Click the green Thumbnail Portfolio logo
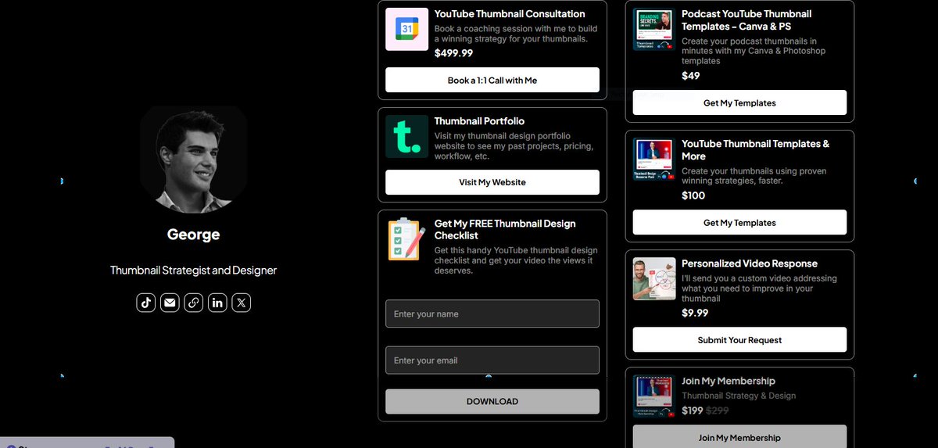The width and height of the screenshot is (938, 448). point(407,136)
